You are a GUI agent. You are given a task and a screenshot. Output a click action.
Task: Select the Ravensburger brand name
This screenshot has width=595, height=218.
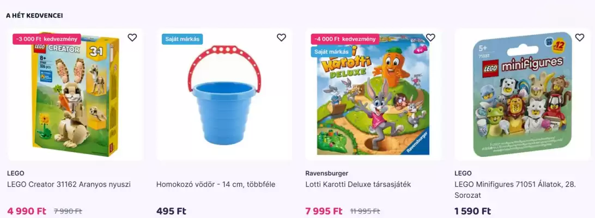point(327,173)
